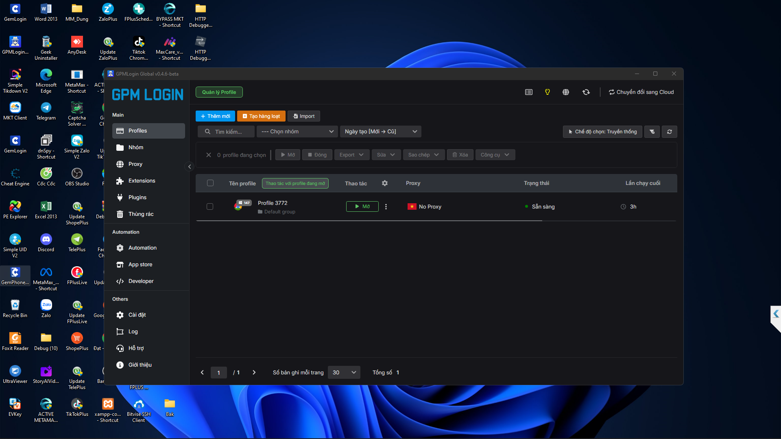Image resolution: width=781 pixels, height=439 pixels.
Task: Open Cheat Engine desktop icon
Action: pos(15,177)
